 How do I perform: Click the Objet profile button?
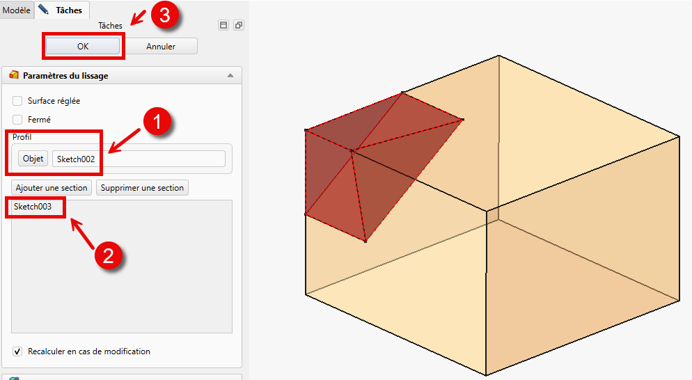tap(33, 159)
